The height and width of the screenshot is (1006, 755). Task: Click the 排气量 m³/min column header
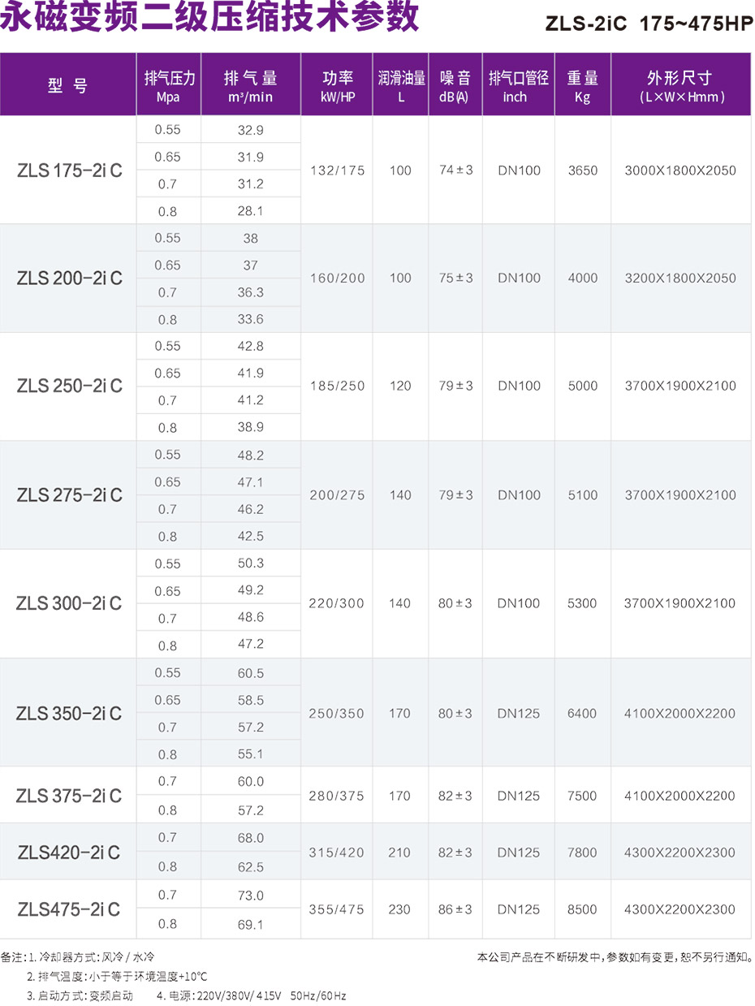click(x=251, y=86)
